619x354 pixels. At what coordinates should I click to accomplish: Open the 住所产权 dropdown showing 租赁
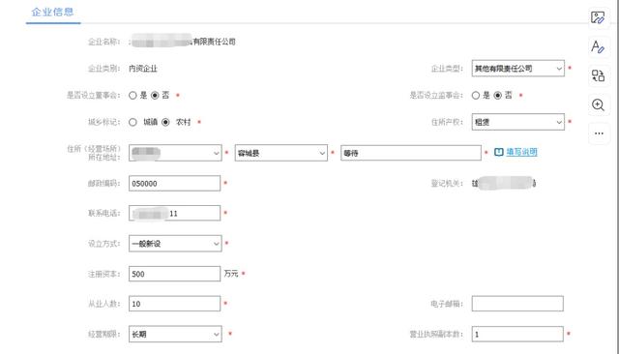(518, 122)
